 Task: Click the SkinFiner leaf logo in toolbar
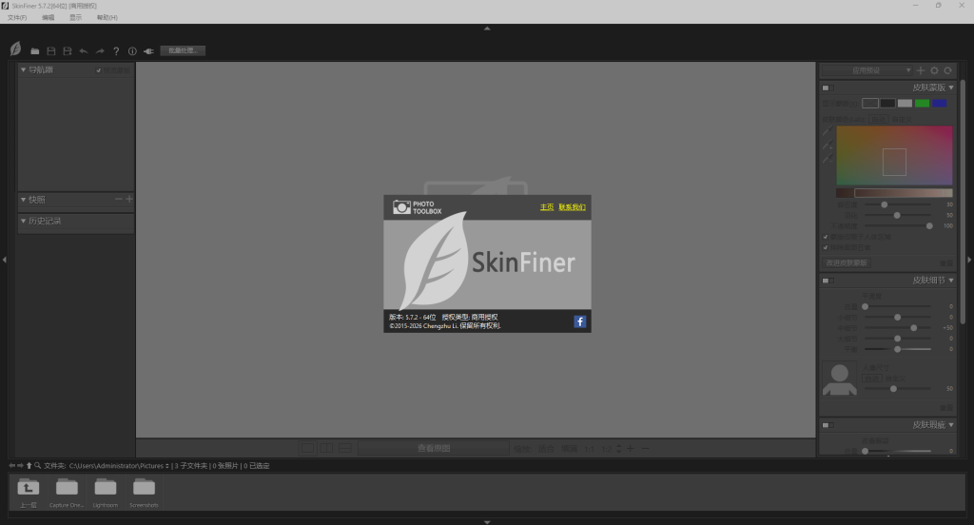click(16, 49)
